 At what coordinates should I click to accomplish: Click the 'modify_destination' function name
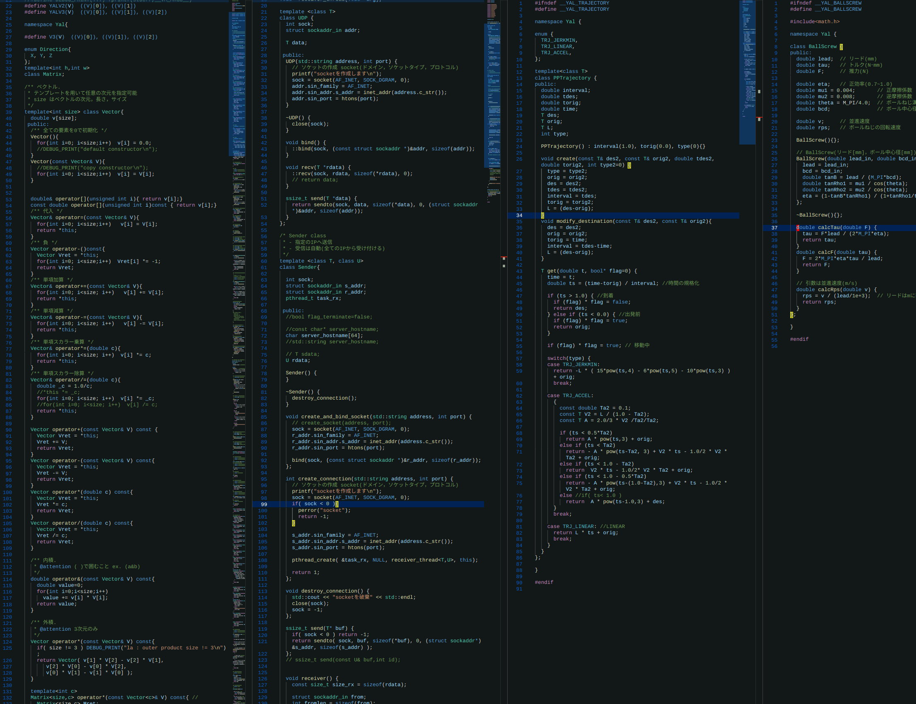point(584,221)
